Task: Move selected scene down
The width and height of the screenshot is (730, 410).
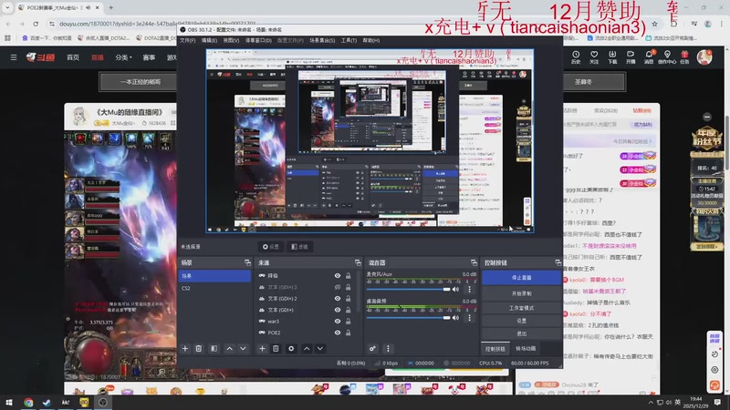Action: coord(243,349)
